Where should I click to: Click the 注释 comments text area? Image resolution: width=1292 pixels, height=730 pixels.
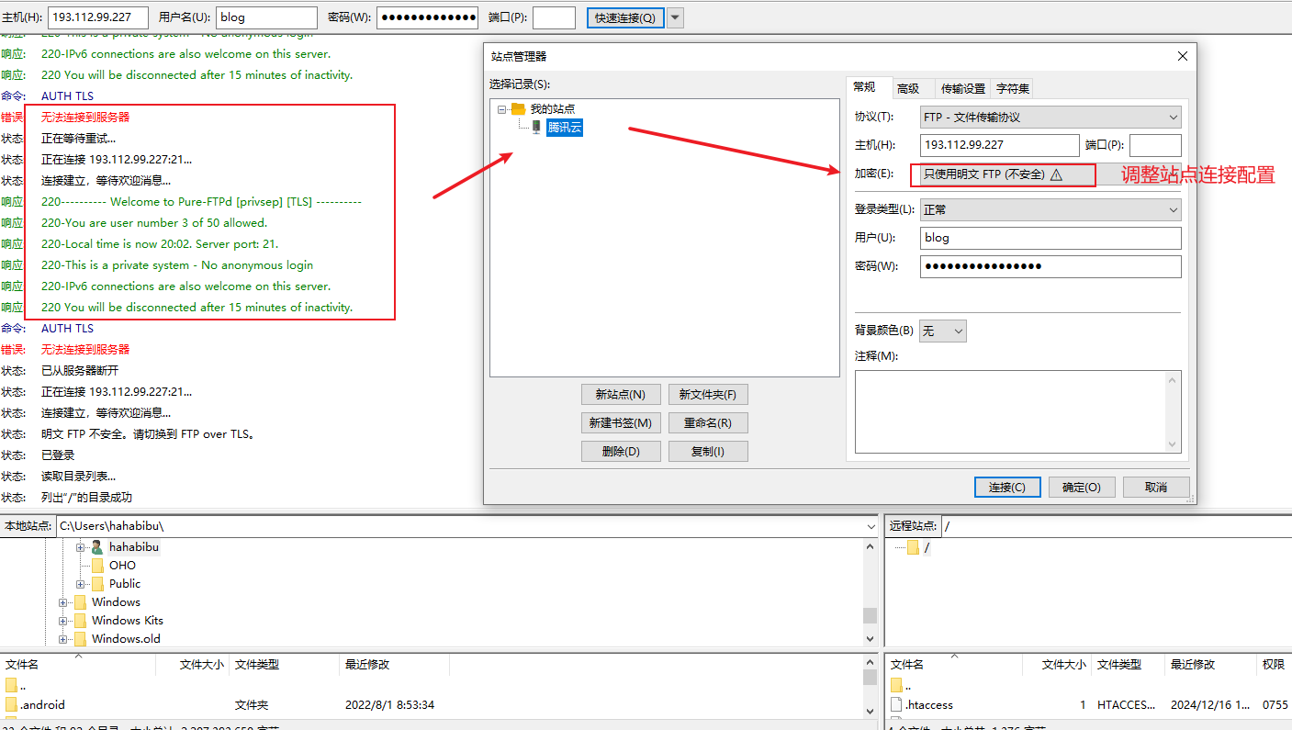tap(1010, 411)
